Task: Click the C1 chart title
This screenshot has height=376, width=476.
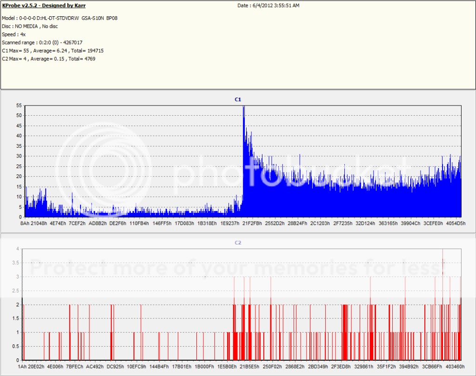Action: tap(238, 99)
